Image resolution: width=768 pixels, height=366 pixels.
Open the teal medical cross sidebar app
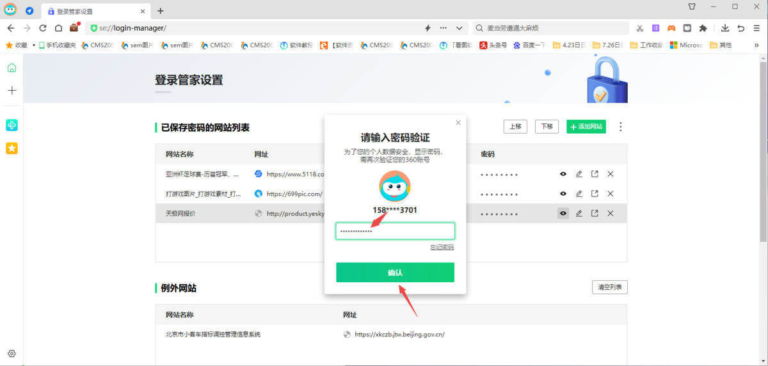pyautogui.click(x=12, y=125)
